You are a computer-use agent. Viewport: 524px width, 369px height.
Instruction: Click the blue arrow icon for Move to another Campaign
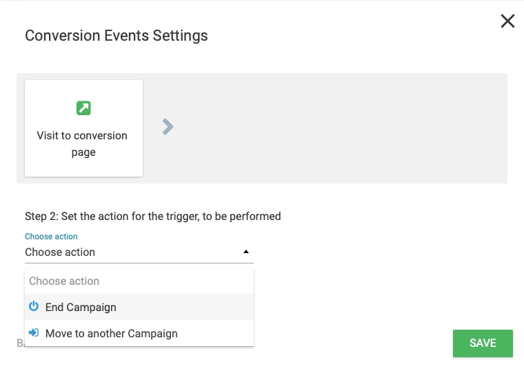(34, 333)
